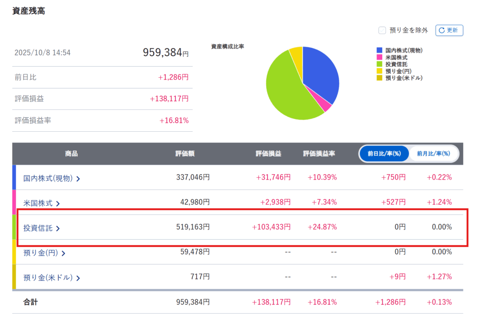Click chevron beside 預り金(米ドル)
The image size is (485, 316).
[78, 279]
